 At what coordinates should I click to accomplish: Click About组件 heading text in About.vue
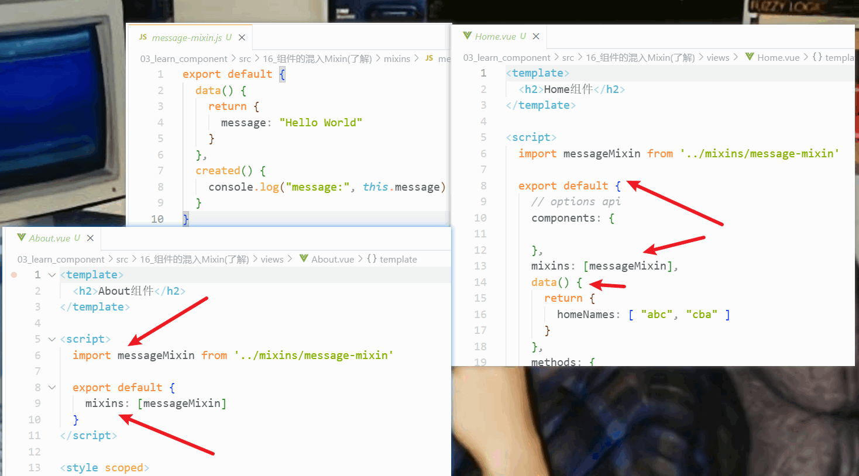126,291
